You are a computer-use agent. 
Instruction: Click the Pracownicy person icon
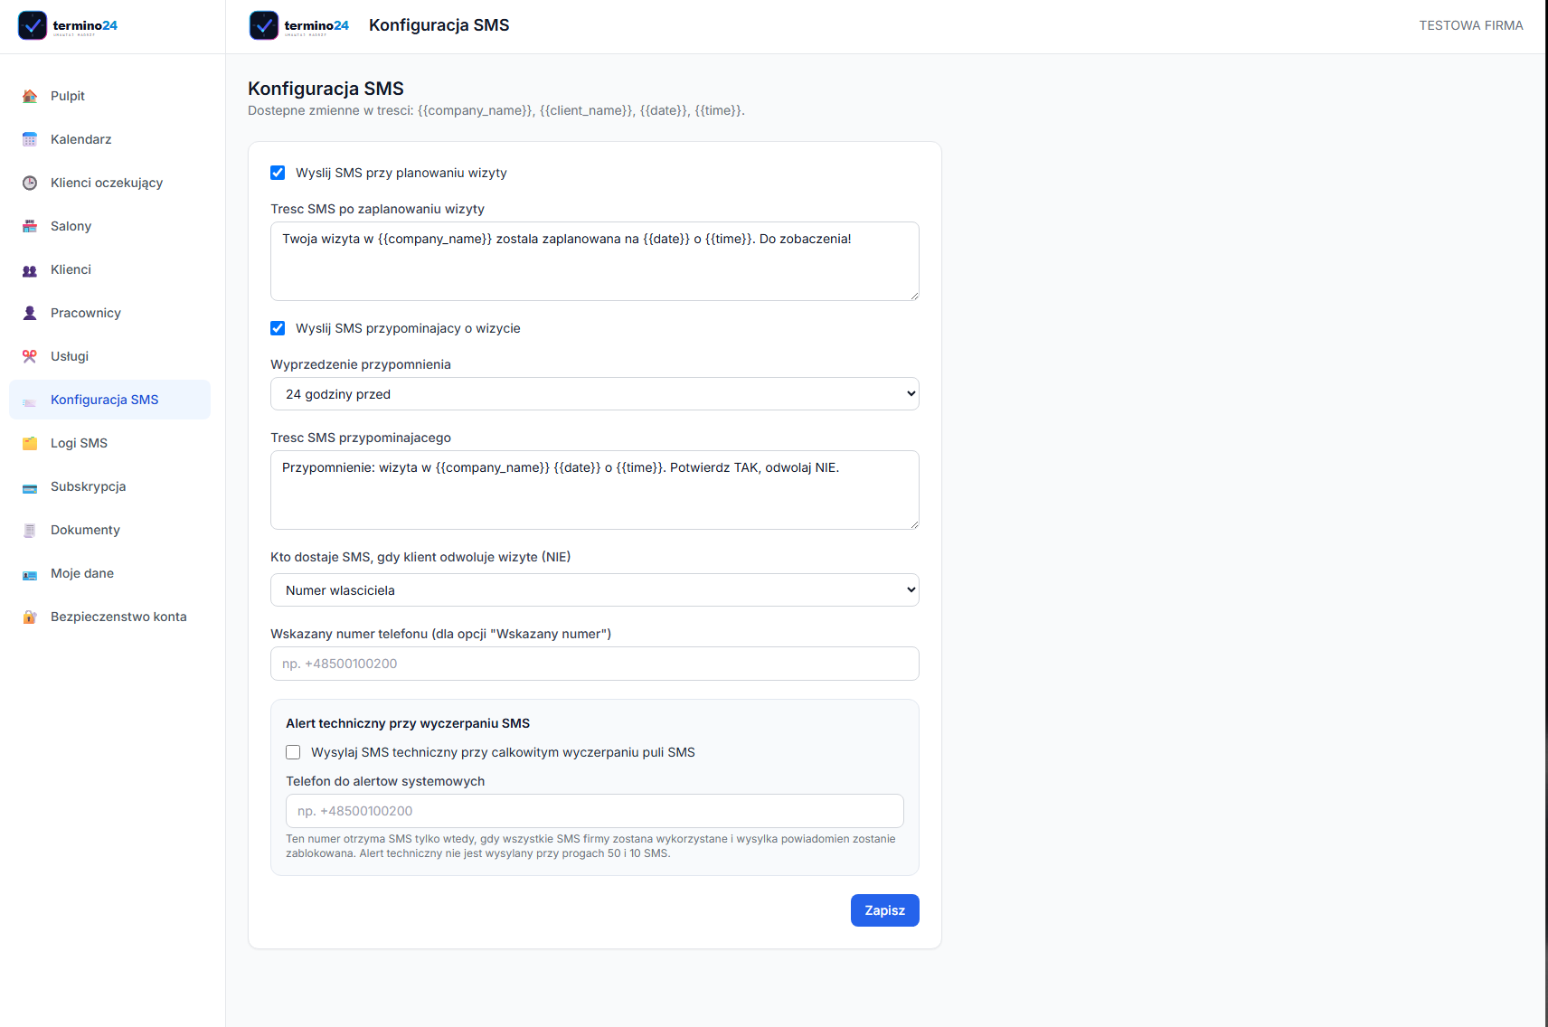(x=30, y=313)
